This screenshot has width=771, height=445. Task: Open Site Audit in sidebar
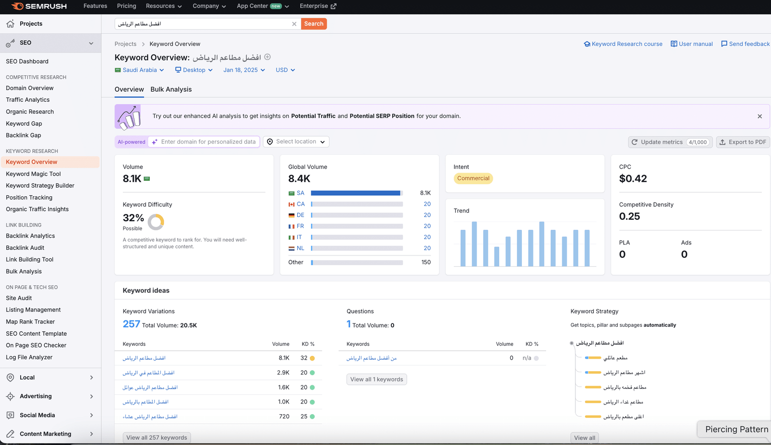(19, 298)
